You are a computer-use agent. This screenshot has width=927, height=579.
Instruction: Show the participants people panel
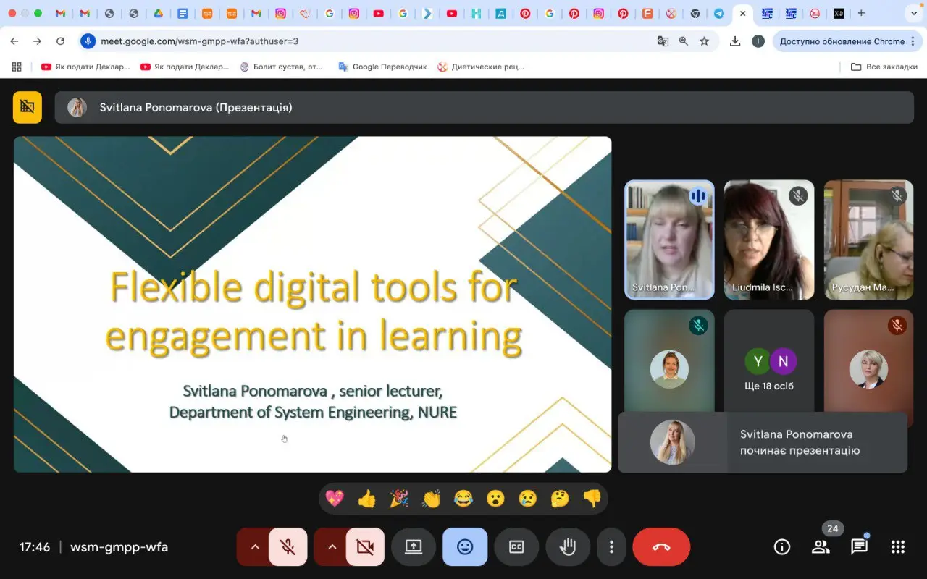821,547
